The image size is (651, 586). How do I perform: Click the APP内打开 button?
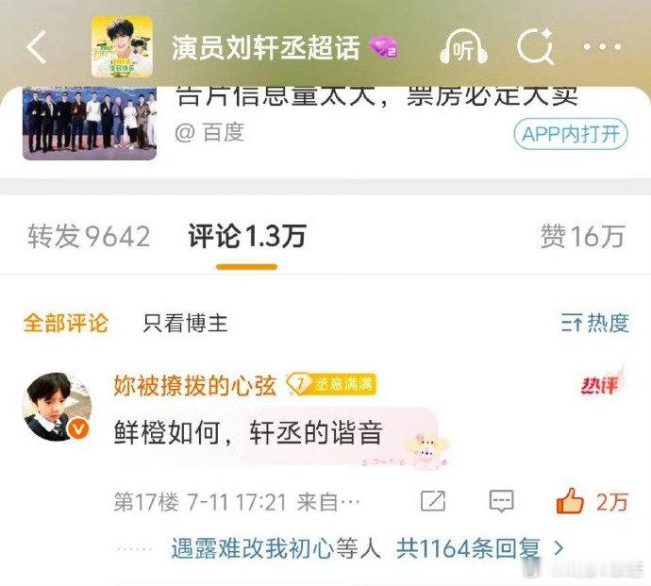point(571,134)
